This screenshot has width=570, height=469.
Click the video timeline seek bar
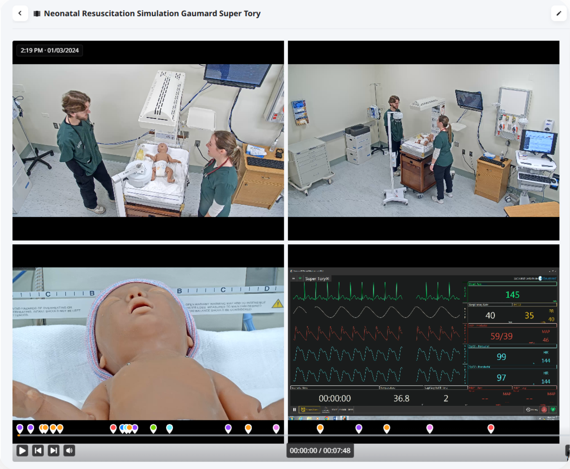(148, 436)
